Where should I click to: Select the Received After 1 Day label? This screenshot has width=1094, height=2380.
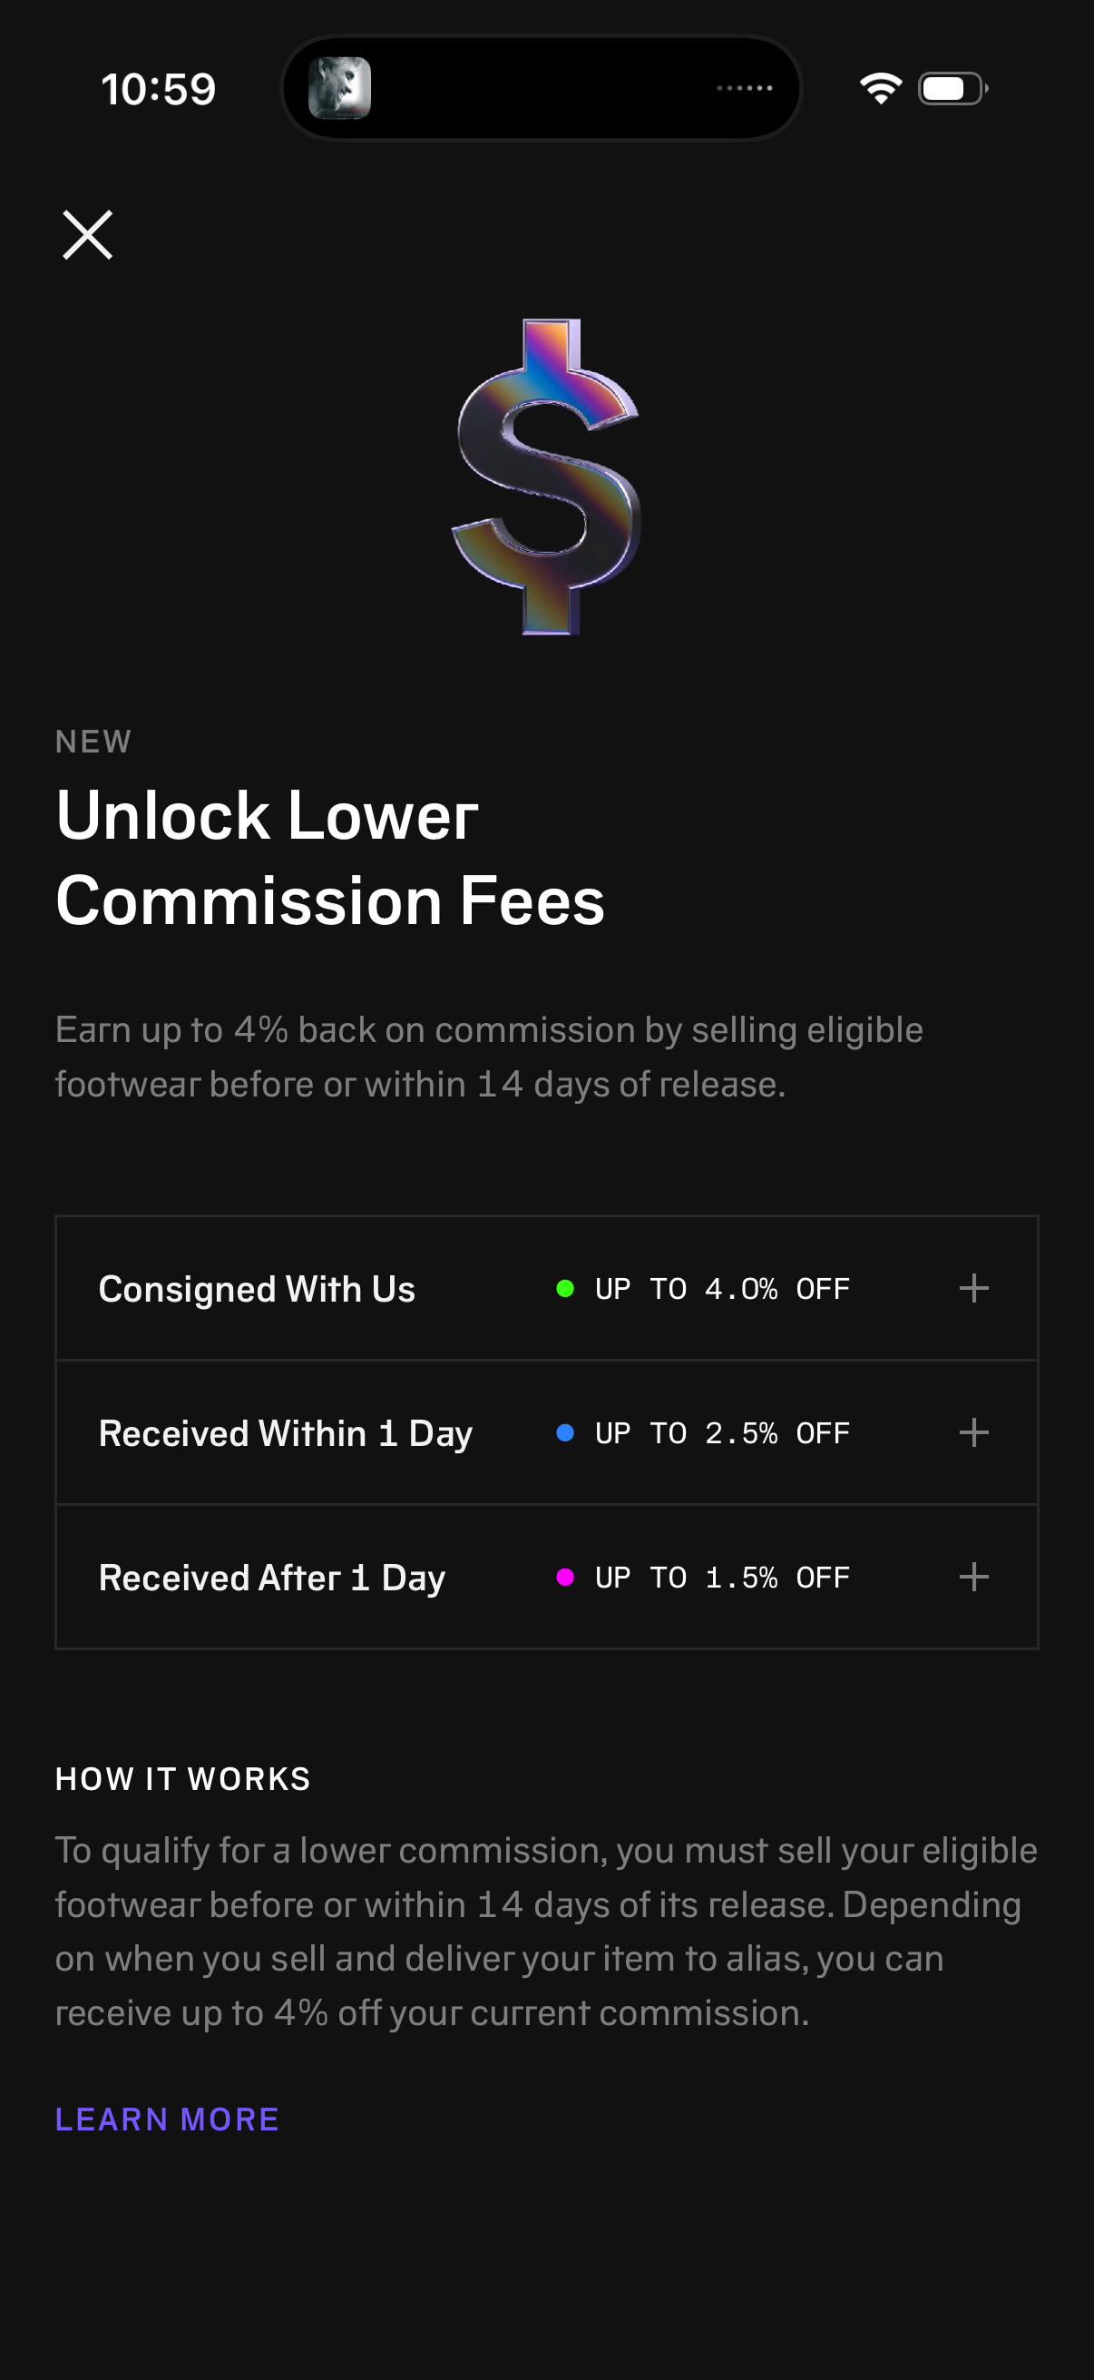[271, 1578]
